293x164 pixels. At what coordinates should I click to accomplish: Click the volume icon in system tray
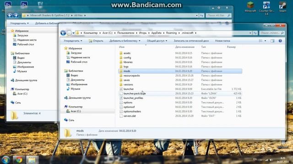[x=271, y=160]
